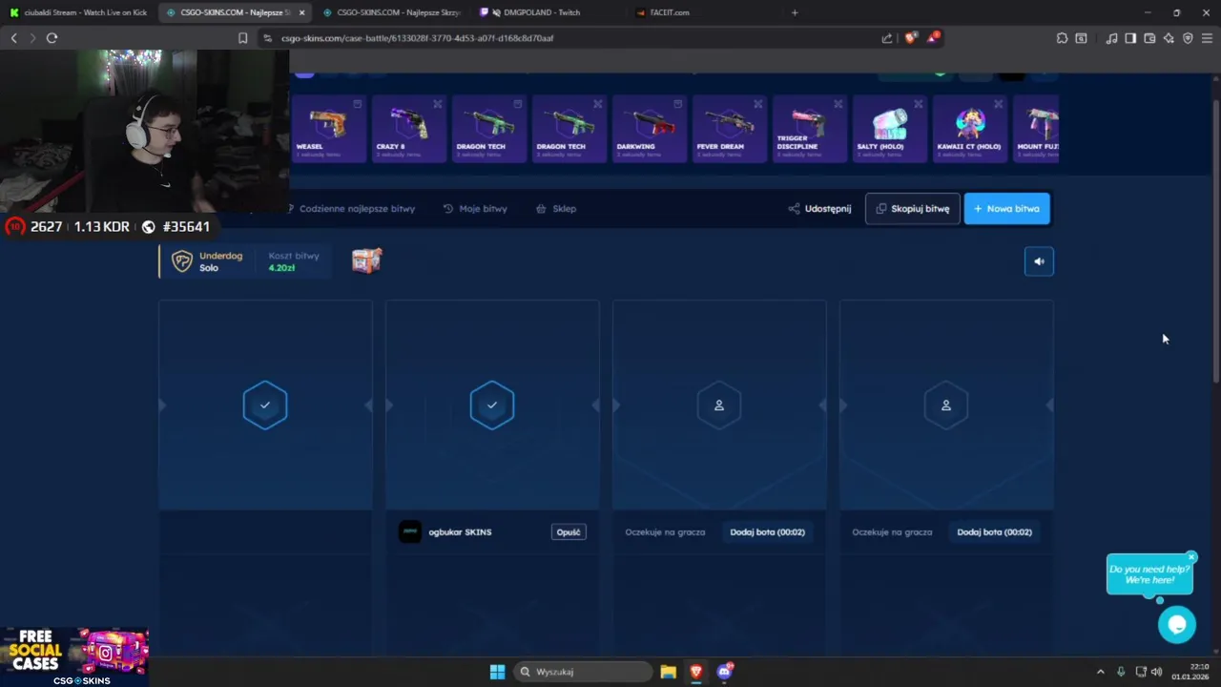1221x687 pixels.
Task: Click the ready checkmark hexagon above ogbukar SKINS
Action: click(492, 406)
